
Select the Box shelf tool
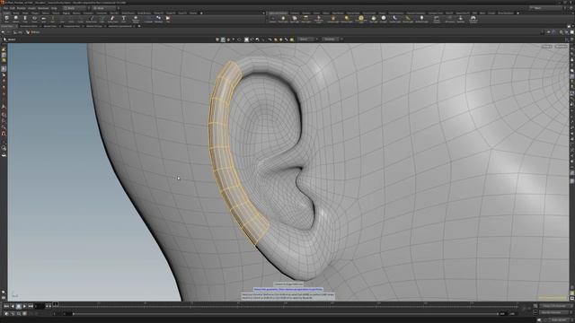[x=6, y=19]
